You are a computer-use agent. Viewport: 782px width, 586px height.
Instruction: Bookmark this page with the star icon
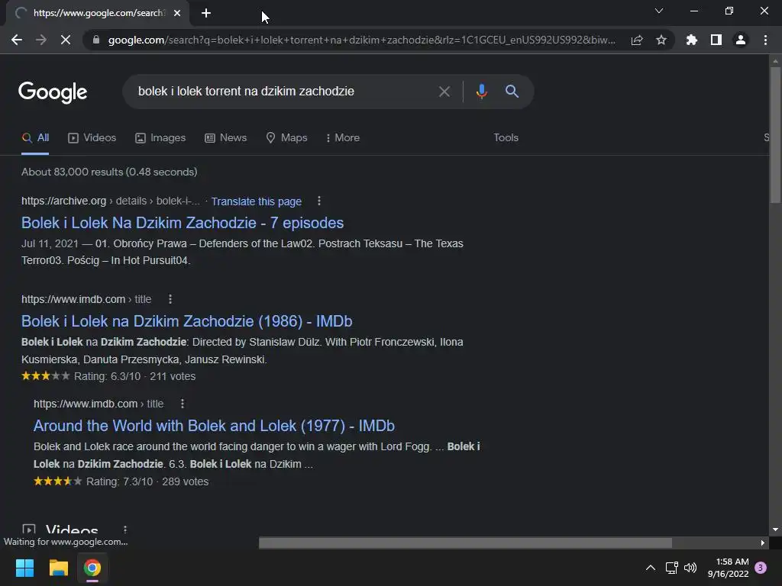[661, 40]
